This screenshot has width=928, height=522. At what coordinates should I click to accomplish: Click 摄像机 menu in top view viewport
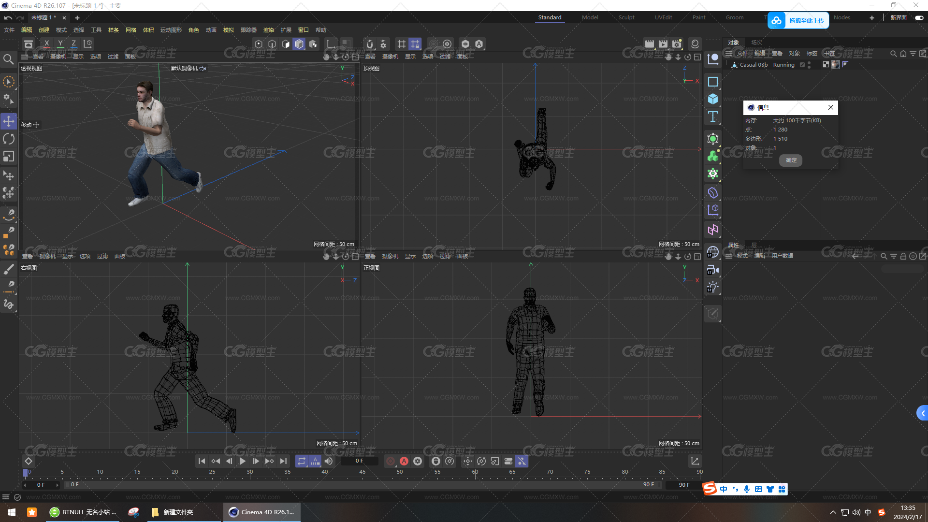[x=390, y=57]
